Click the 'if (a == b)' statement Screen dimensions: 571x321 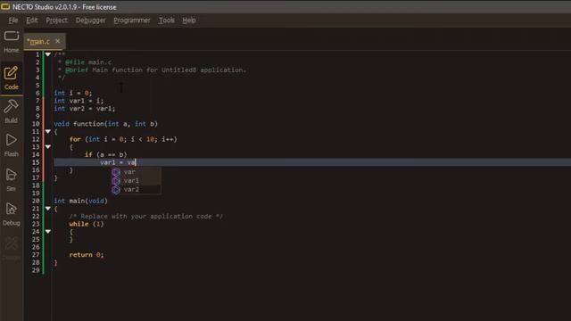point(106,154)
